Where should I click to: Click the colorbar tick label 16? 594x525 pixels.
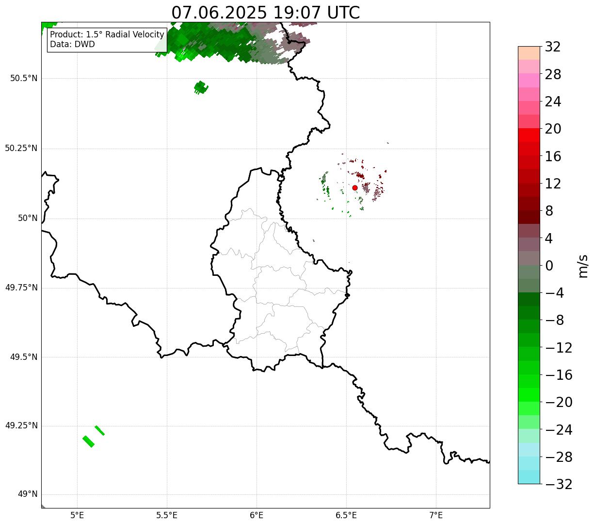[553, 156]
